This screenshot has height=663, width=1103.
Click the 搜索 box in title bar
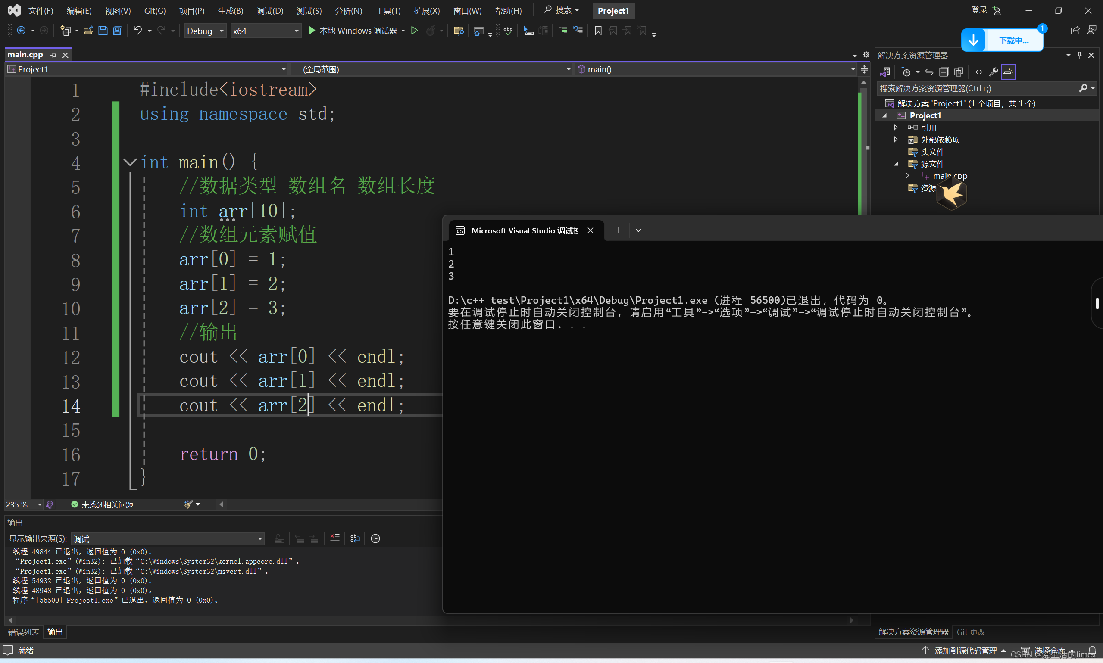pos(562,10)
